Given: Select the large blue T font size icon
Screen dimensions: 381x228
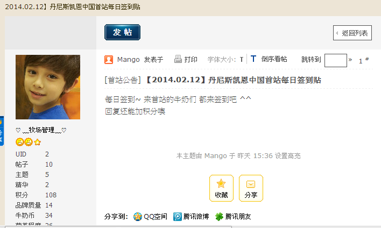Looking at the screenshot, I should click(253, 59).
